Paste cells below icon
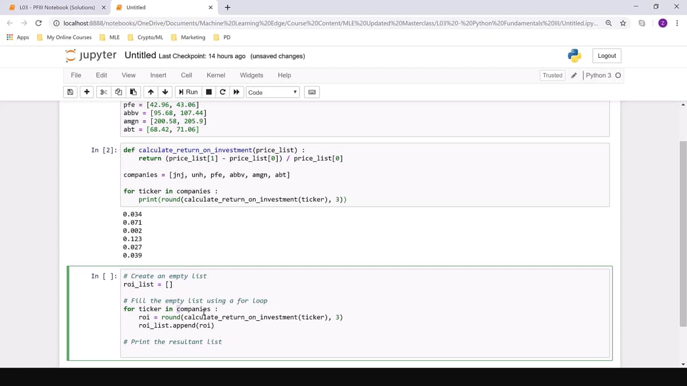 pos(133,92)
